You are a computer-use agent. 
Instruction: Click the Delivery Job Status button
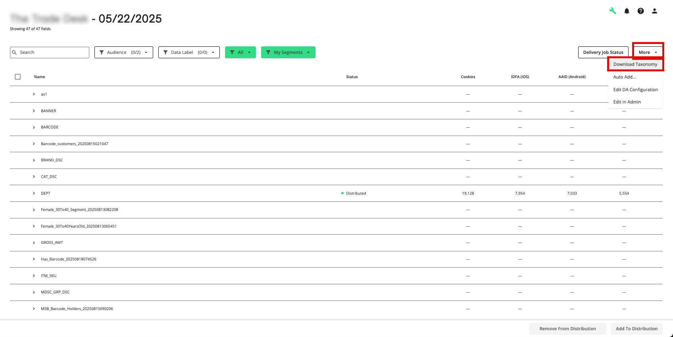tap(603, 52)
